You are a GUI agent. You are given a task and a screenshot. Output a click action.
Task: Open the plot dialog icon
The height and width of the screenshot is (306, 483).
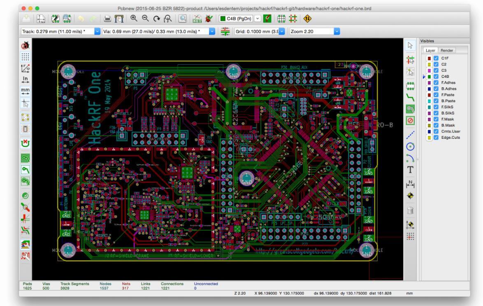coord(119,19)
